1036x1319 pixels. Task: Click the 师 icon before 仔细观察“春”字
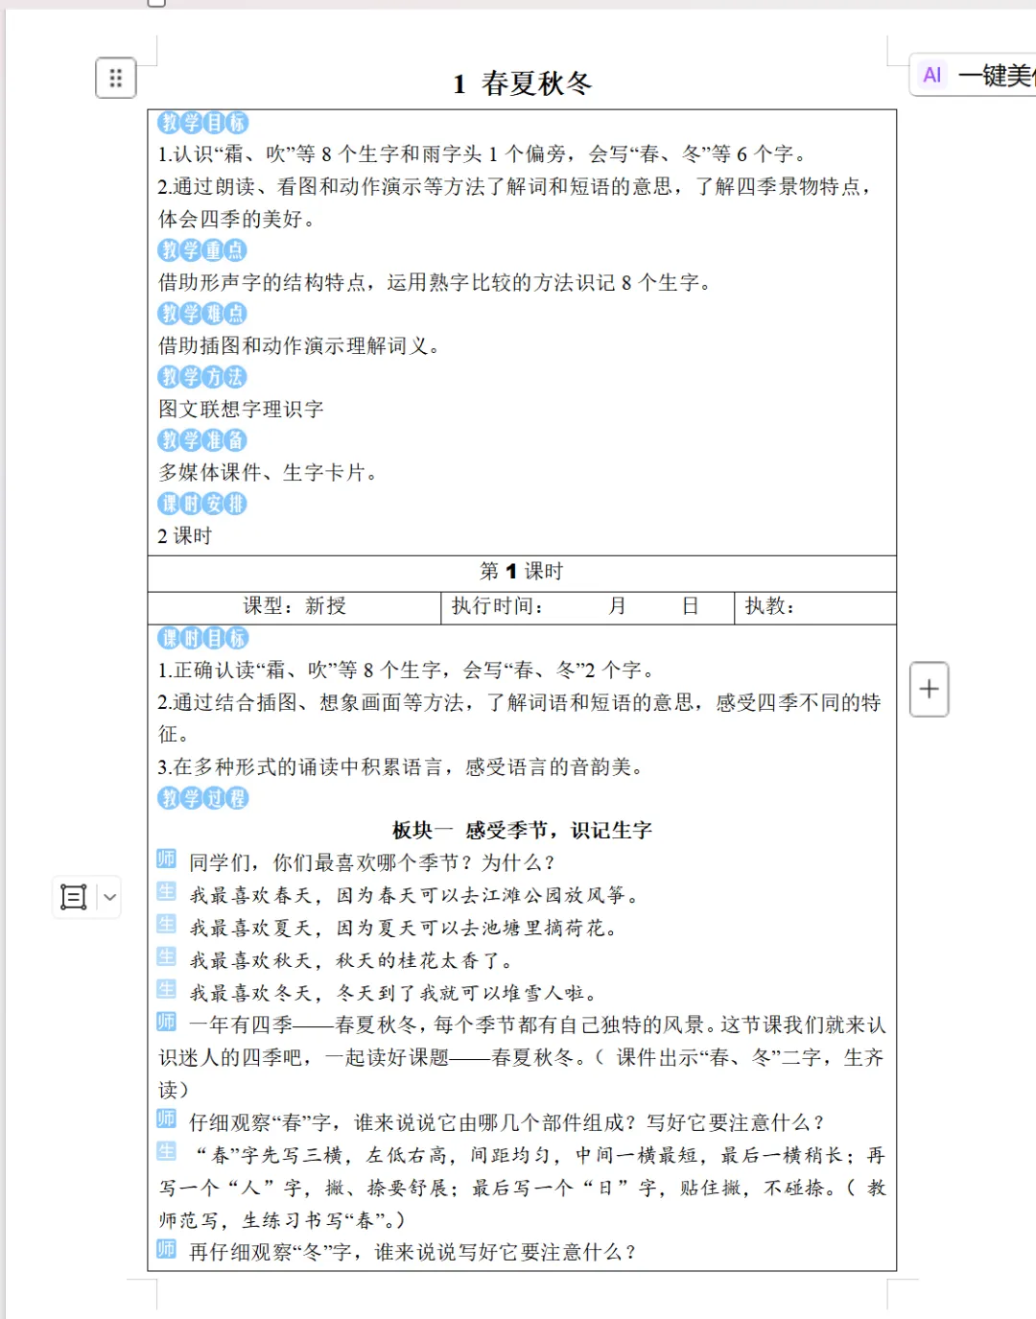[167, 1119]
